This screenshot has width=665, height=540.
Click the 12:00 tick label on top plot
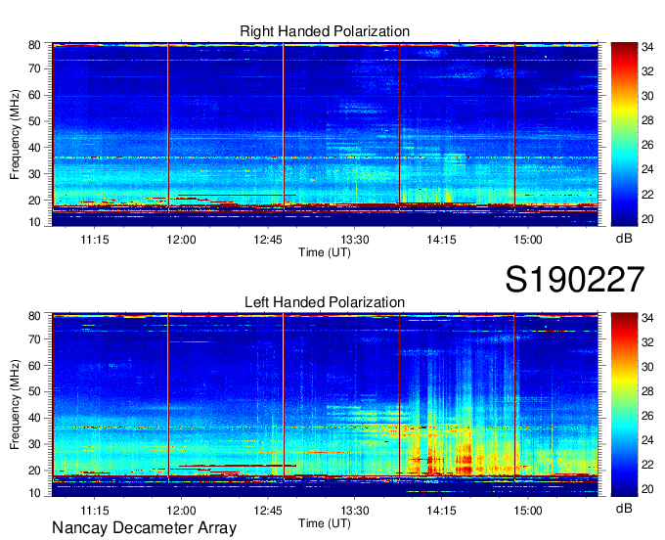pos(182,240)
